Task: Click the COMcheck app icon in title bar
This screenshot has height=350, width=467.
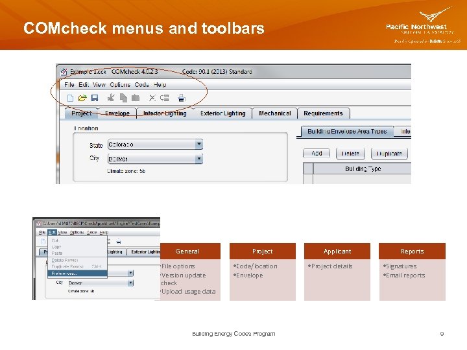Action: tap(64, 71)
